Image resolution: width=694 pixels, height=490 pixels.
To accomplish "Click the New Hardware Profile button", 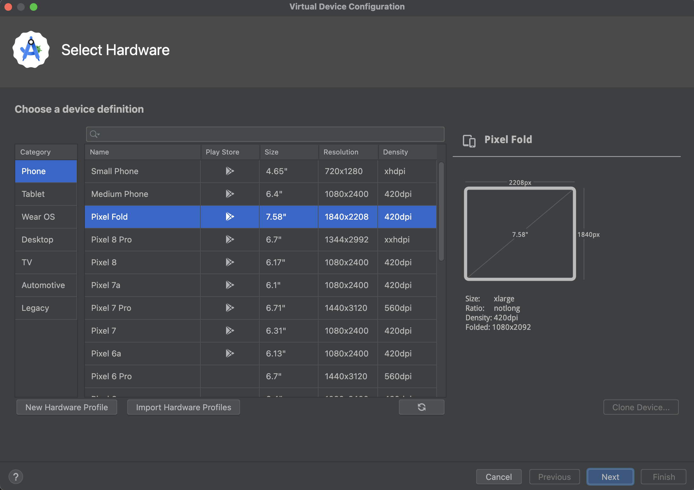I will pos(66,407).
